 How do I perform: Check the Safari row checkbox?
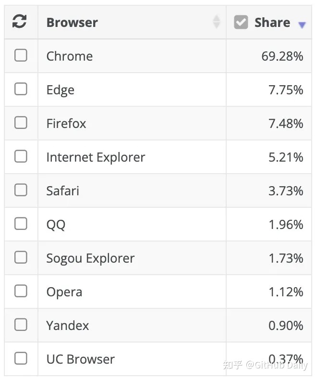21,190
